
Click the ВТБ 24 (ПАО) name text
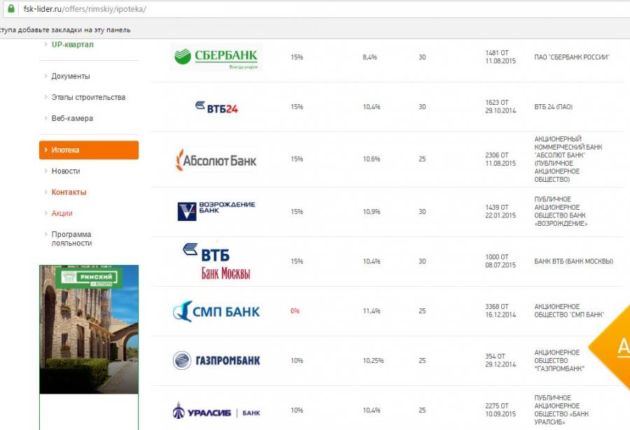(553, 107)
